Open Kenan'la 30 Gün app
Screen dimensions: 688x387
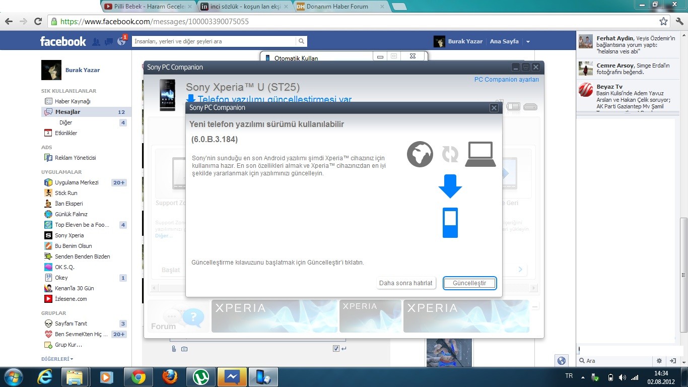tap(74, 288)
